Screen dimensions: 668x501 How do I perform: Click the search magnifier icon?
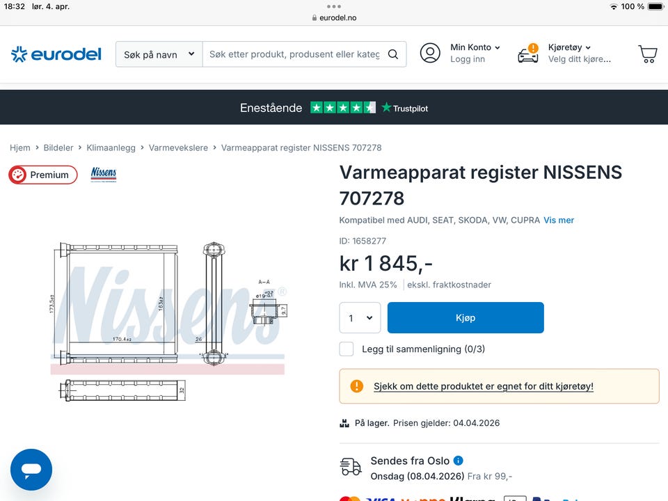tap(392, 54)
